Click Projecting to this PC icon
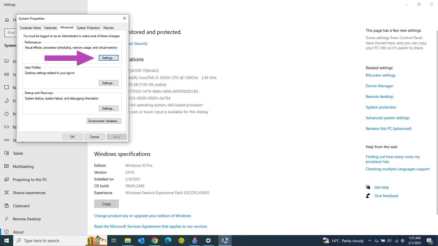The width and height of the screenshot is (438, 246). pyautogui.click(x=7, y=180)
